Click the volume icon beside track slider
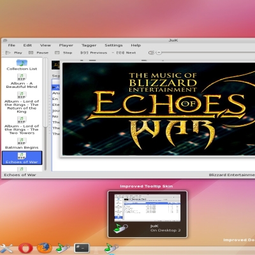Image resolution: width=255 pixels, height=255 pixels. pyautogui.click(x=151, y=53)
